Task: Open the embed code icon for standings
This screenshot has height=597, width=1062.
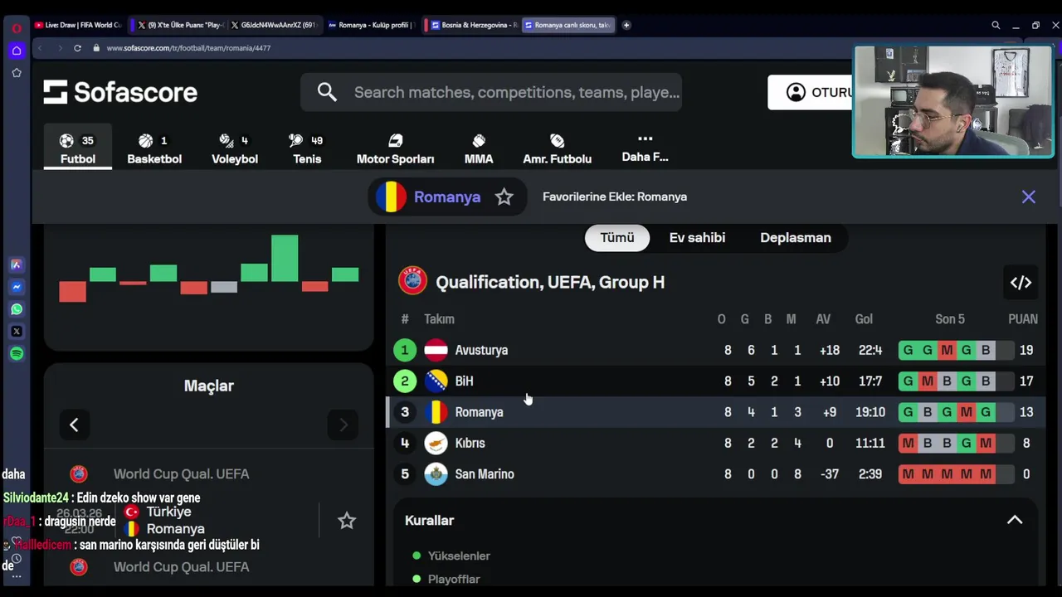Action: point(1021,283)
